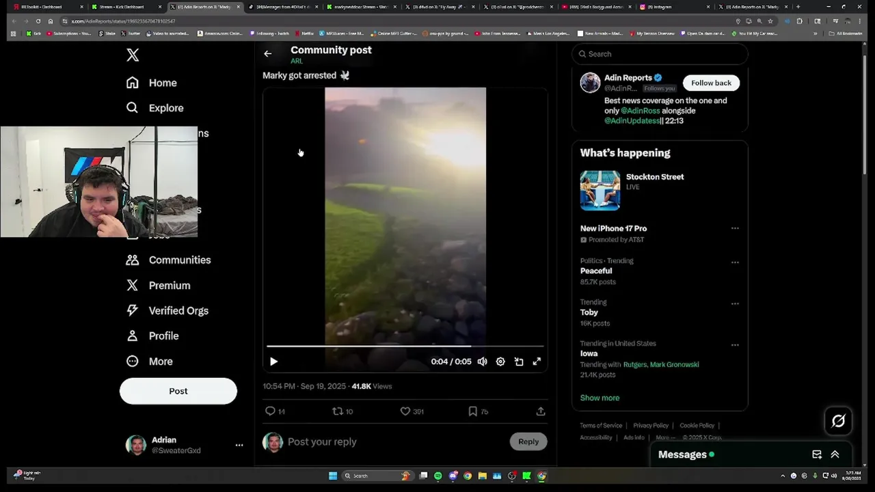Open the Windows Start menu
875x492 pixels.
(x=333, y=476)
